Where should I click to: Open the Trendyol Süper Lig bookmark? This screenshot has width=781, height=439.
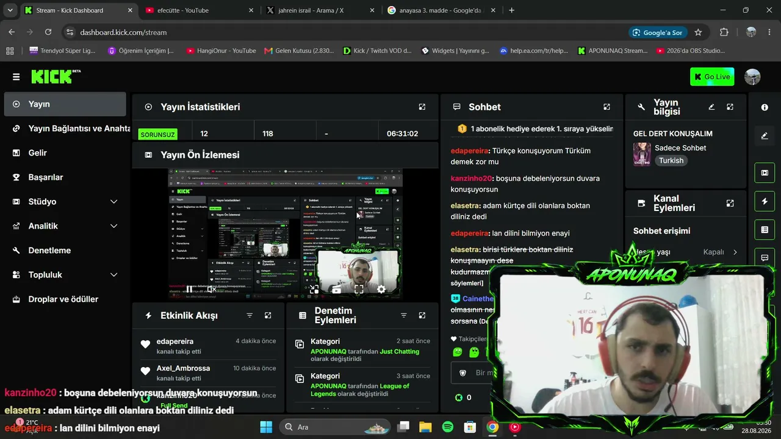(x=62, y=51)
